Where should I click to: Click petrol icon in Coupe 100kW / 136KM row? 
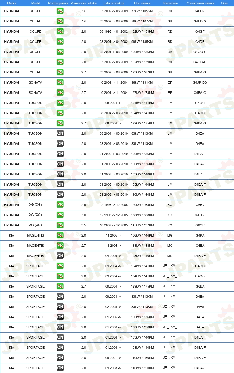60,52
